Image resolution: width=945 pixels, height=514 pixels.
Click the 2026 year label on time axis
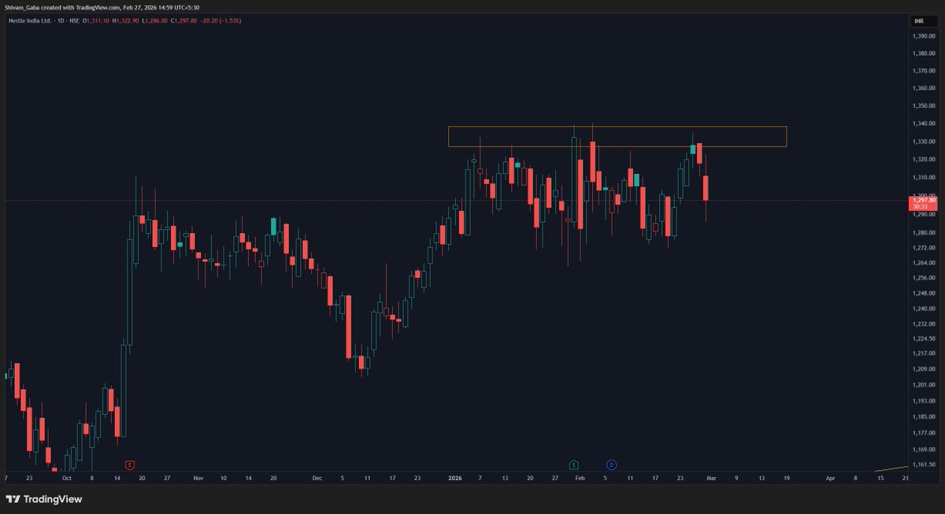click(x=454, y=478)
